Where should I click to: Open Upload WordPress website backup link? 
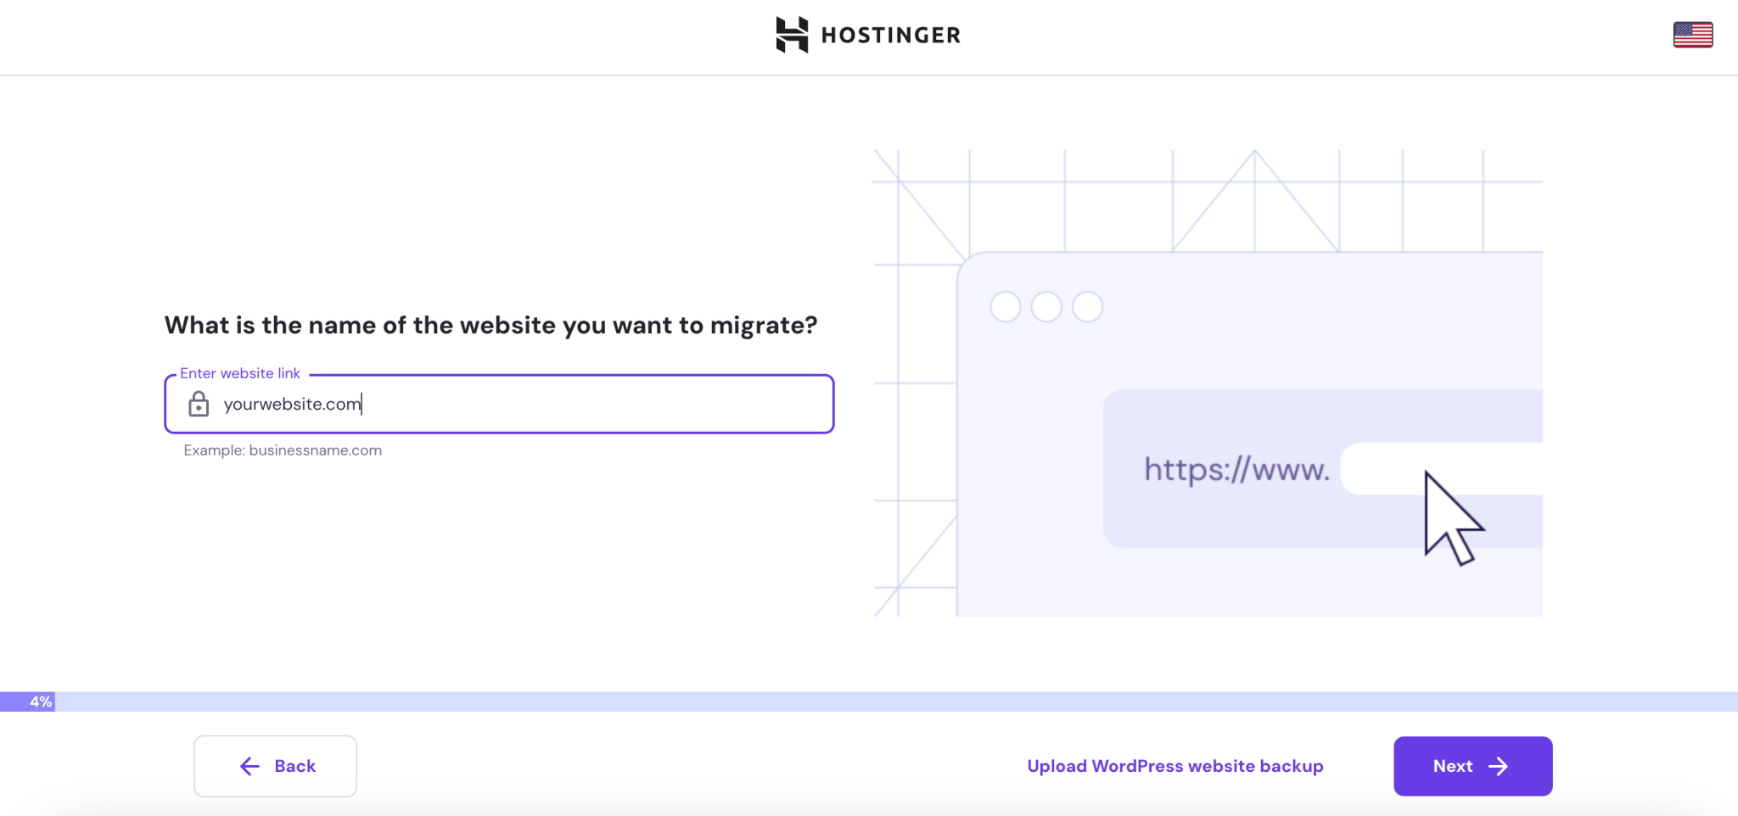click(1175, 766)
